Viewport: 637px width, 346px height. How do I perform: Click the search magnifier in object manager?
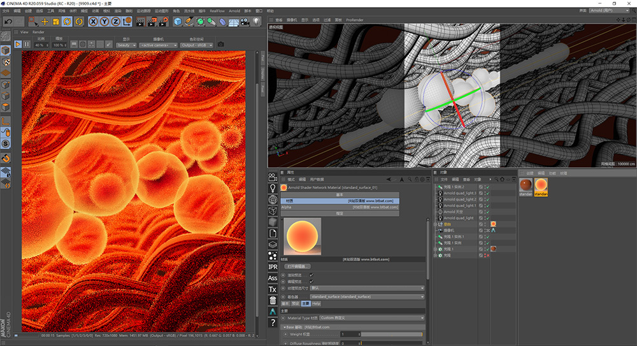(x=496, y=179)
